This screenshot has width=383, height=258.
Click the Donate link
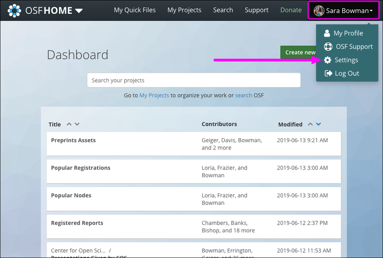pyautogui.click(x=291, y=10)
